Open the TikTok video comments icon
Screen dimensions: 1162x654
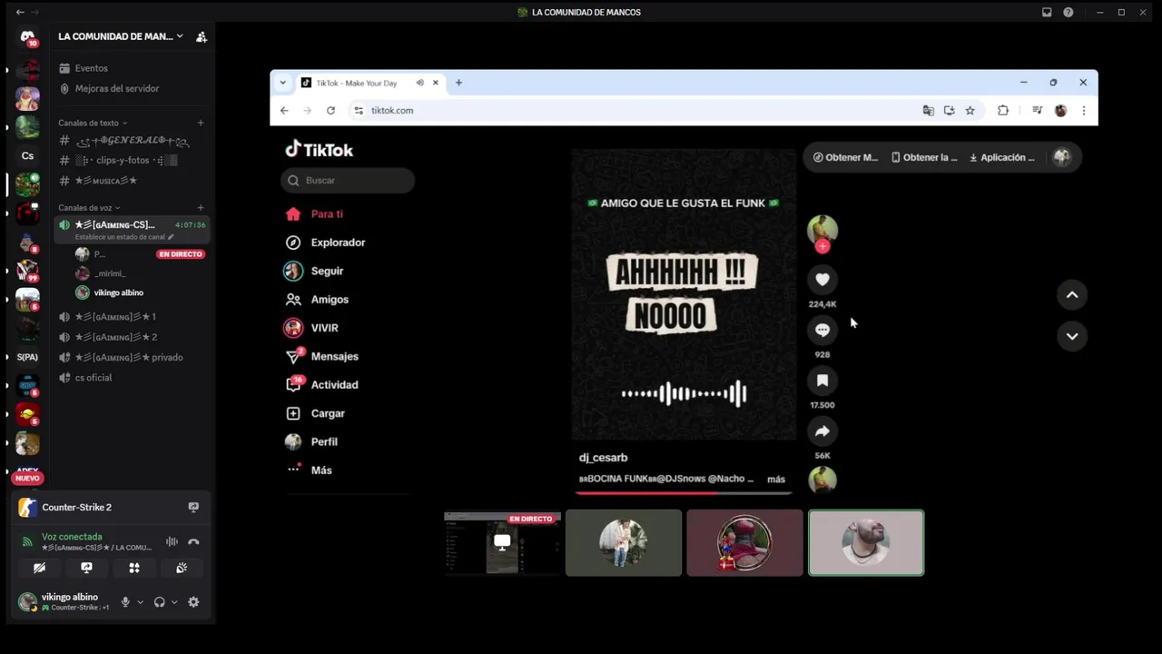tap(822, 330)
